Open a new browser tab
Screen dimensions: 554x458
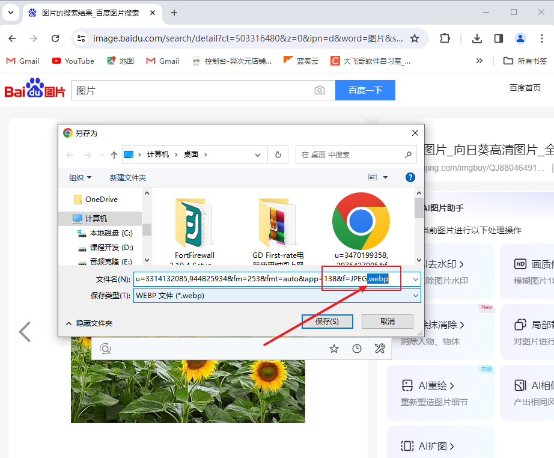(174, 13)
